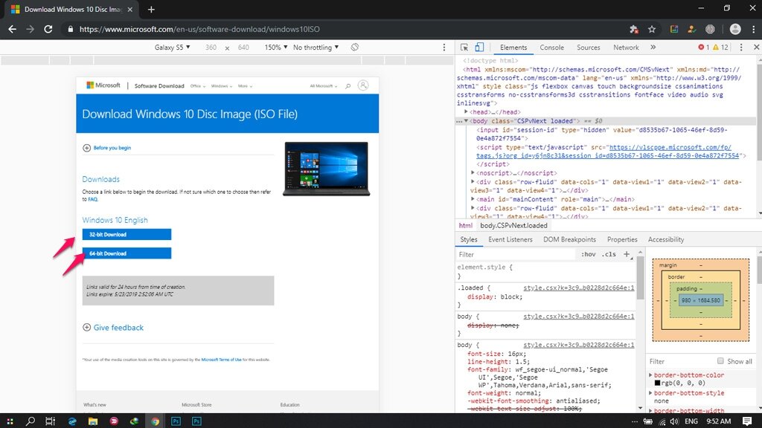Viewport: 762px width, 428px height.
Task: Click the black rgb(0, 0, 0) swatch
Action: 657,383
